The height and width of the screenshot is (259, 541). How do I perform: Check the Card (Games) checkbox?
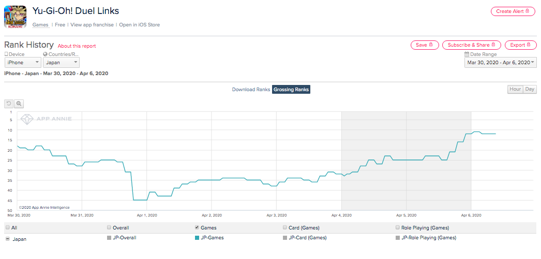click(284, 227)
